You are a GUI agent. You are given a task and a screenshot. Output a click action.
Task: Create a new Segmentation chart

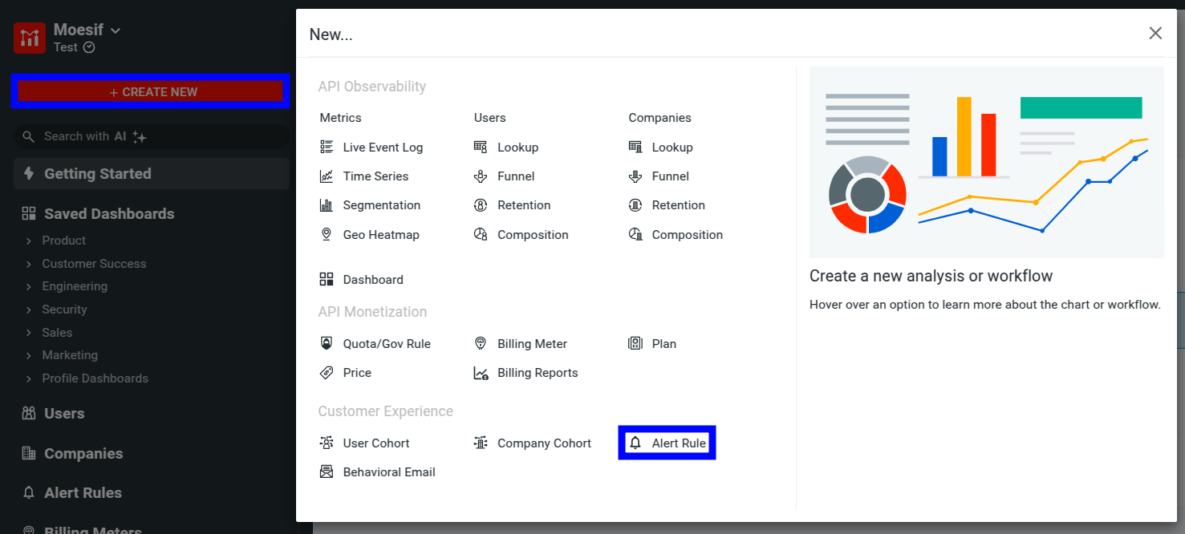pyautogui.click(x=379, y=204)
